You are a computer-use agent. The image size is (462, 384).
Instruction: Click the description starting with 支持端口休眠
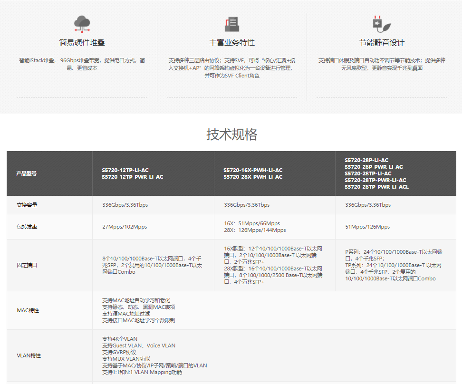pyautogui.click(x=382, y=64)
